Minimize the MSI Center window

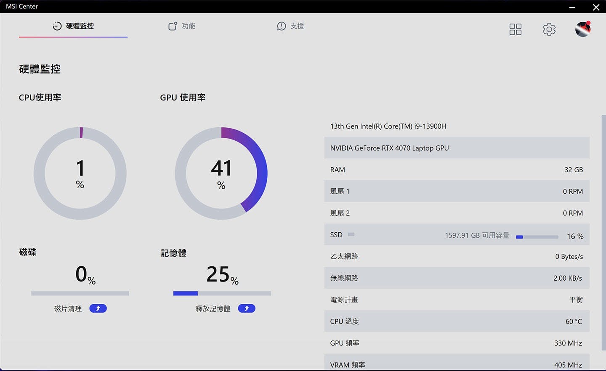coord(572,7)
